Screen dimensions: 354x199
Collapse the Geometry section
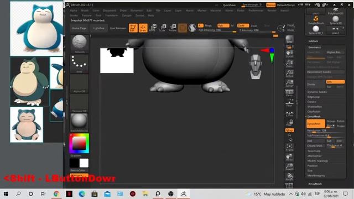click(315, 48)
